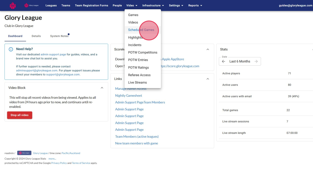This screenshot has height=175, width=313.
Task: Open People in the navbar
Action: 117,5
